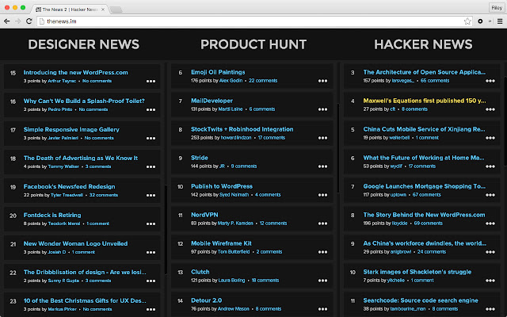
Task: Open the ellipsis menu on Stride
Action: pos(322,166)
